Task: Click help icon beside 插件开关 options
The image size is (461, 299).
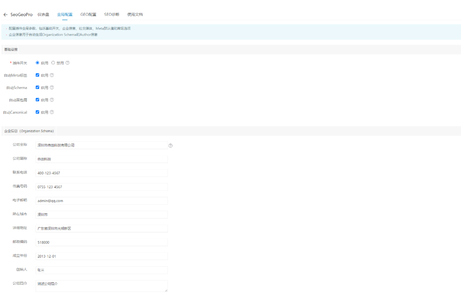Action: pyautogui.click(x=67, y=63)
